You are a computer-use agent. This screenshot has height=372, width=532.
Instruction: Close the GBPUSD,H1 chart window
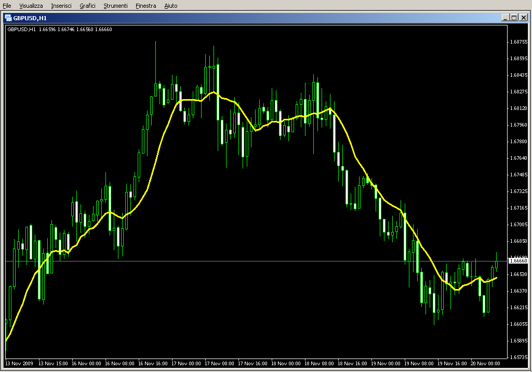click(524, 18)
